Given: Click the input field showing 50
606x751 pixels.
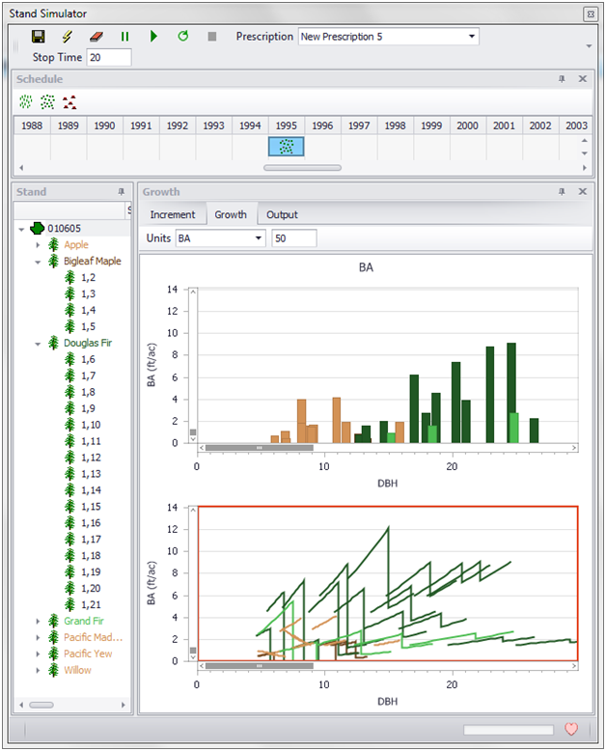Looking at the screenshot, I should [294, 238].
